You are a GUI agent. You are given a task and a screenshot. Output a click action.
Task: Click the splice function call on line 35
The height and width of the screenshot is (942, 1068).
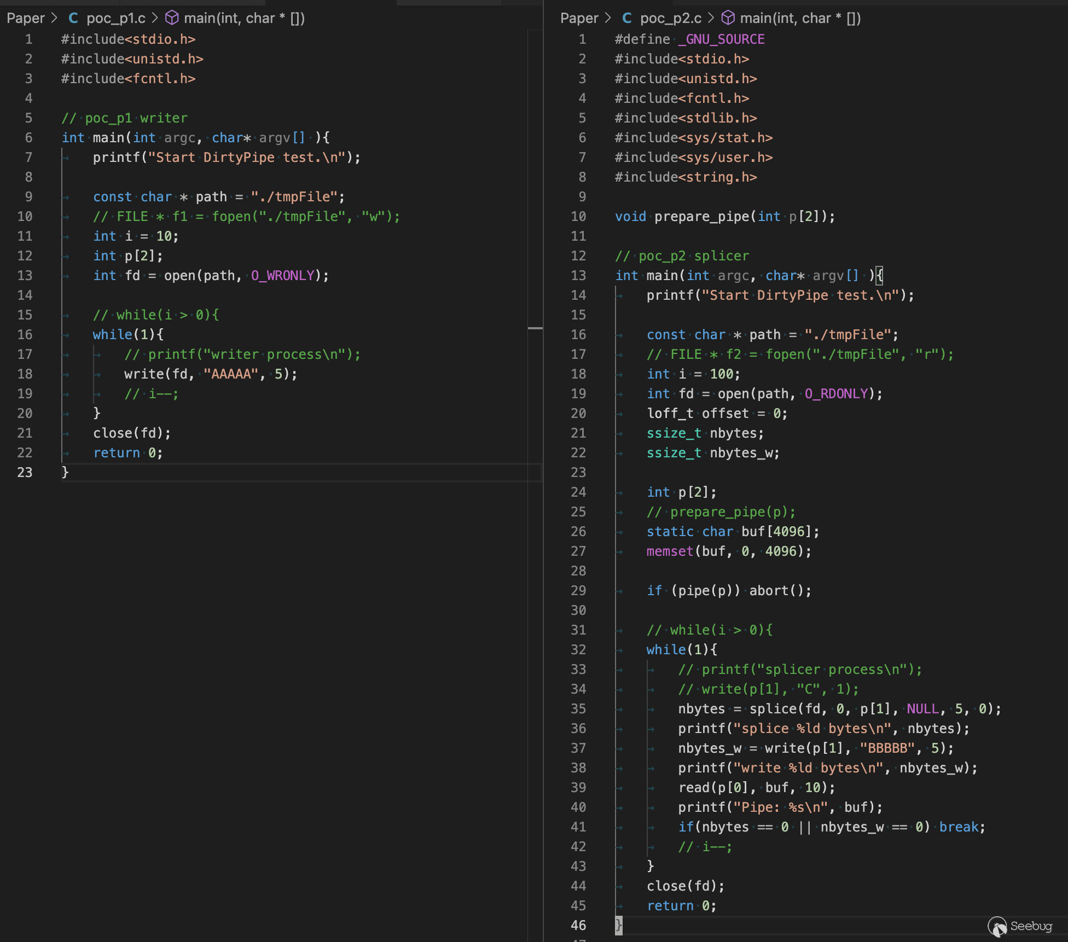pos(773,708)
